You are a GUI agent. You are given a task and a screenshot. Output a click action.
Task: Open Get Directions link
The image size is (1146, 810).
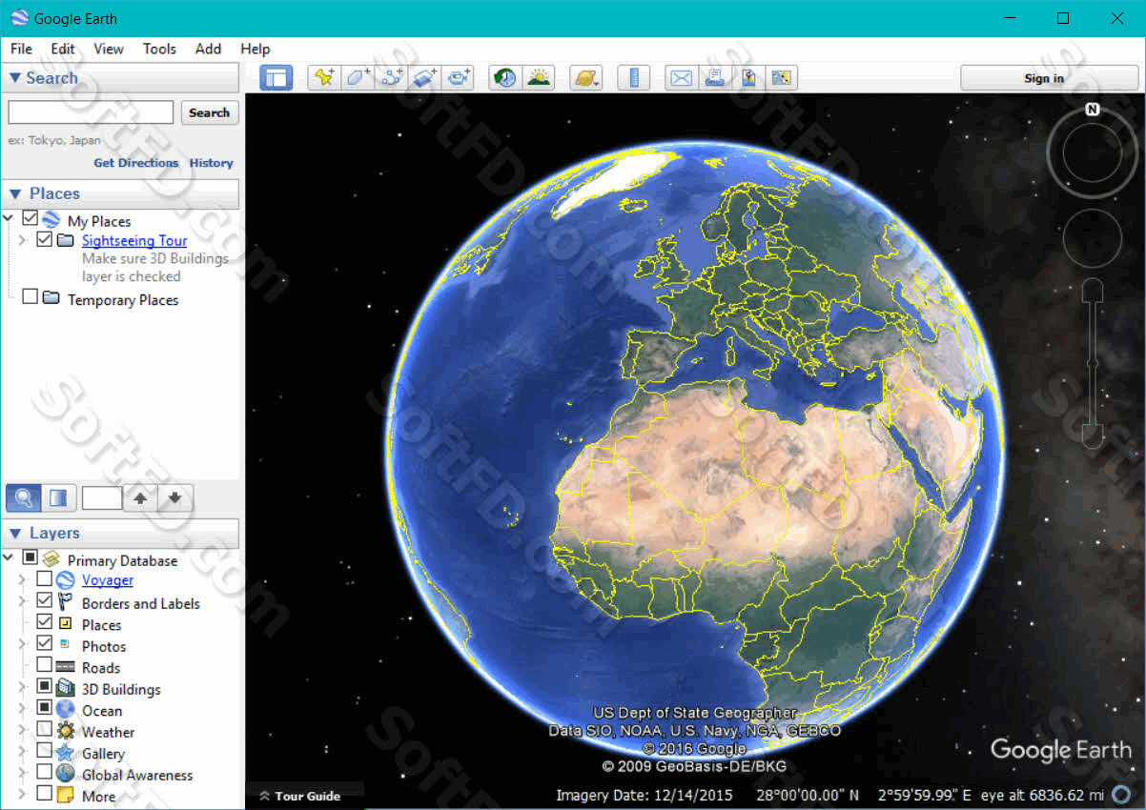coord(136,163)
